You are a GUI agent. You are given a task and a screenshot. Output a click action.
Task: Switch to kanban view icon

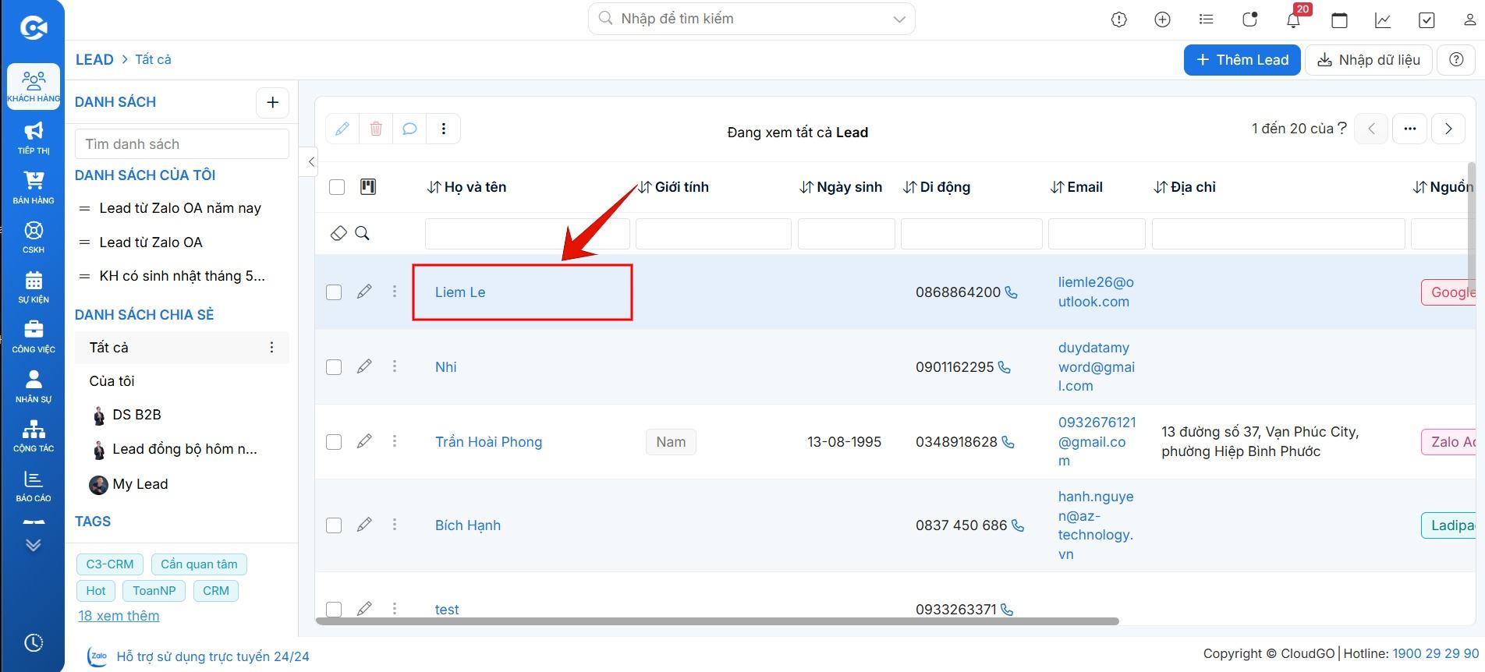pos(368,186)
